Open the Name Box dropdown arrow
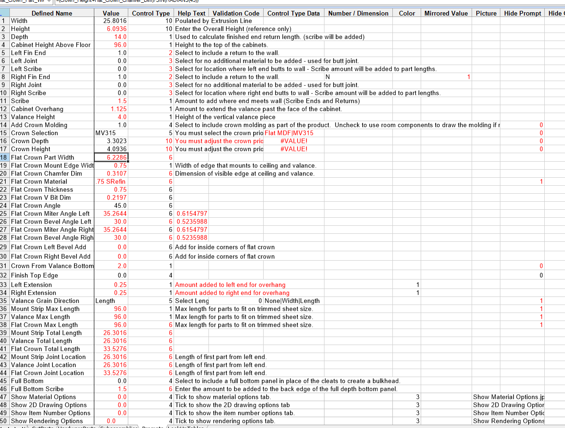The width and height of the screenshot is (565, 428). tap(49, 1)
